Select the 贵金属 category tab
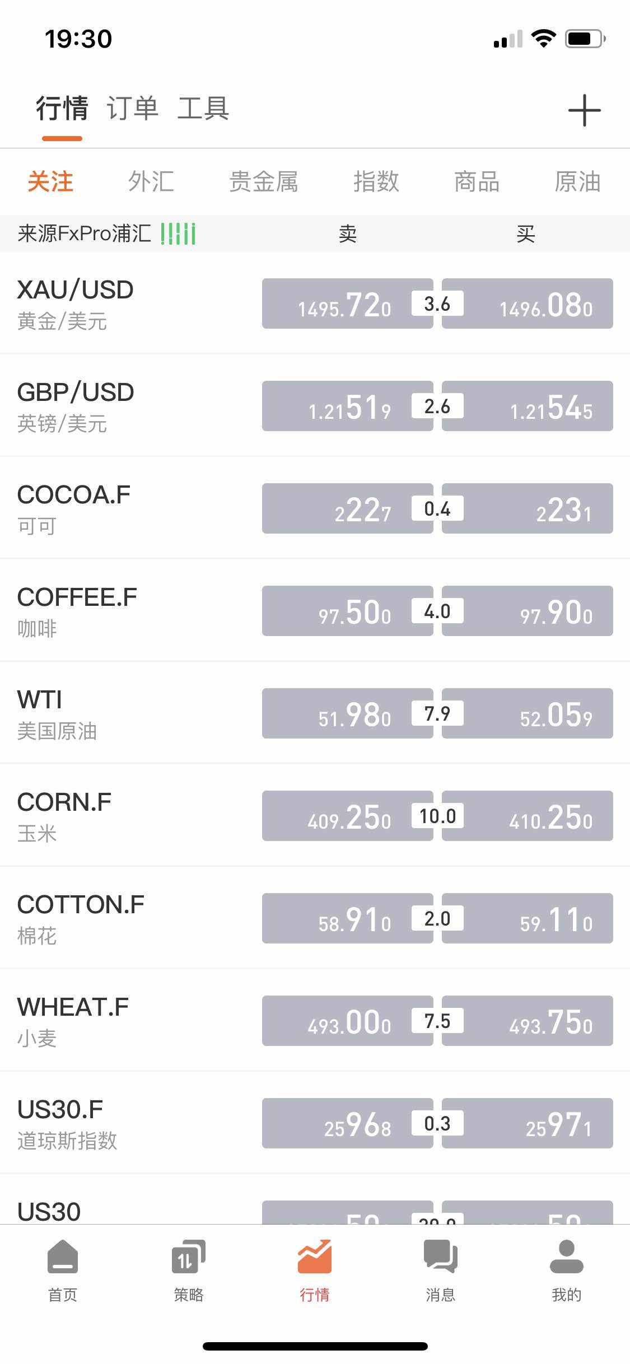Image resolution: width=630 pixels, height=1364 pixels. point(263,182)
